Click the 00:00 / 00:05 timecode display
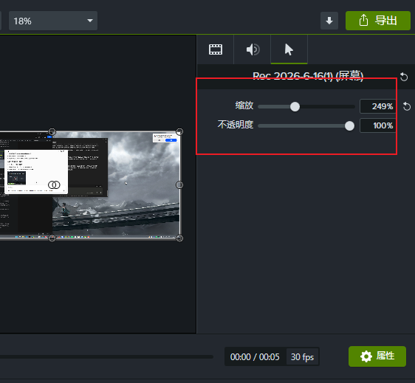The height and width of the screenshot is (383, 415). coord(255,357)
